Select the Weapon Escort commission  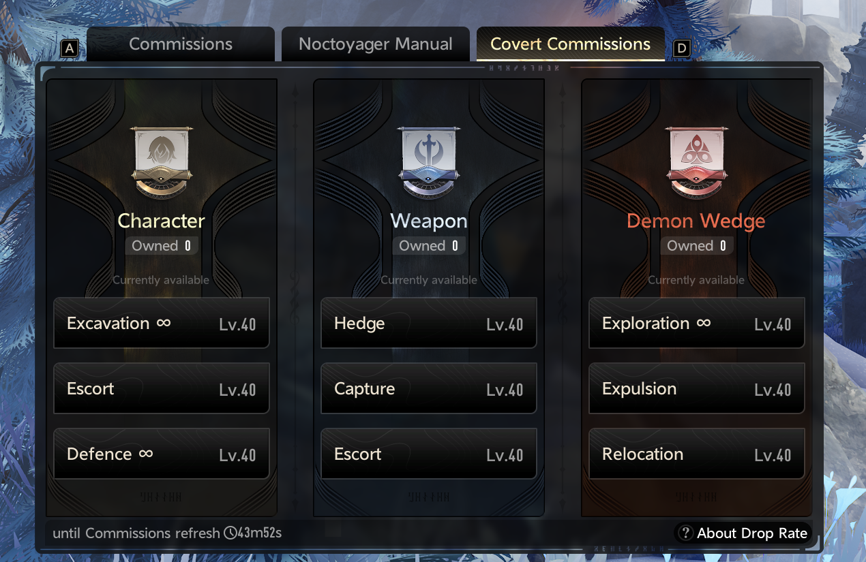coord(429,454)
